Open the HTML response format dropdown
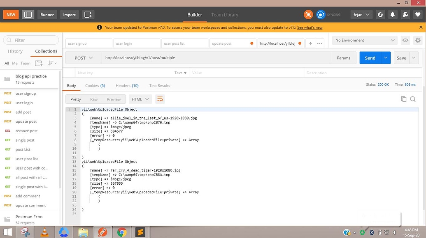426x238 pixels. 140,99
